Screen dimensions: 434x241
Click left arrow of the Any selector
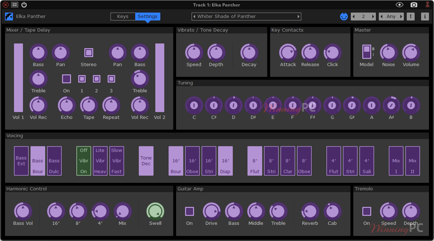tap(381, 17)
